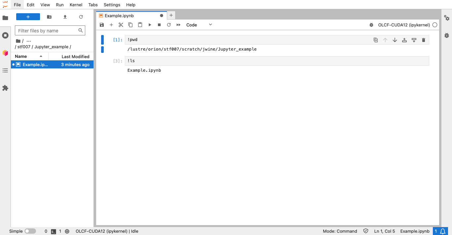Upload files using the upload arrow icon
Screen dimensions: 452x235
65,17
